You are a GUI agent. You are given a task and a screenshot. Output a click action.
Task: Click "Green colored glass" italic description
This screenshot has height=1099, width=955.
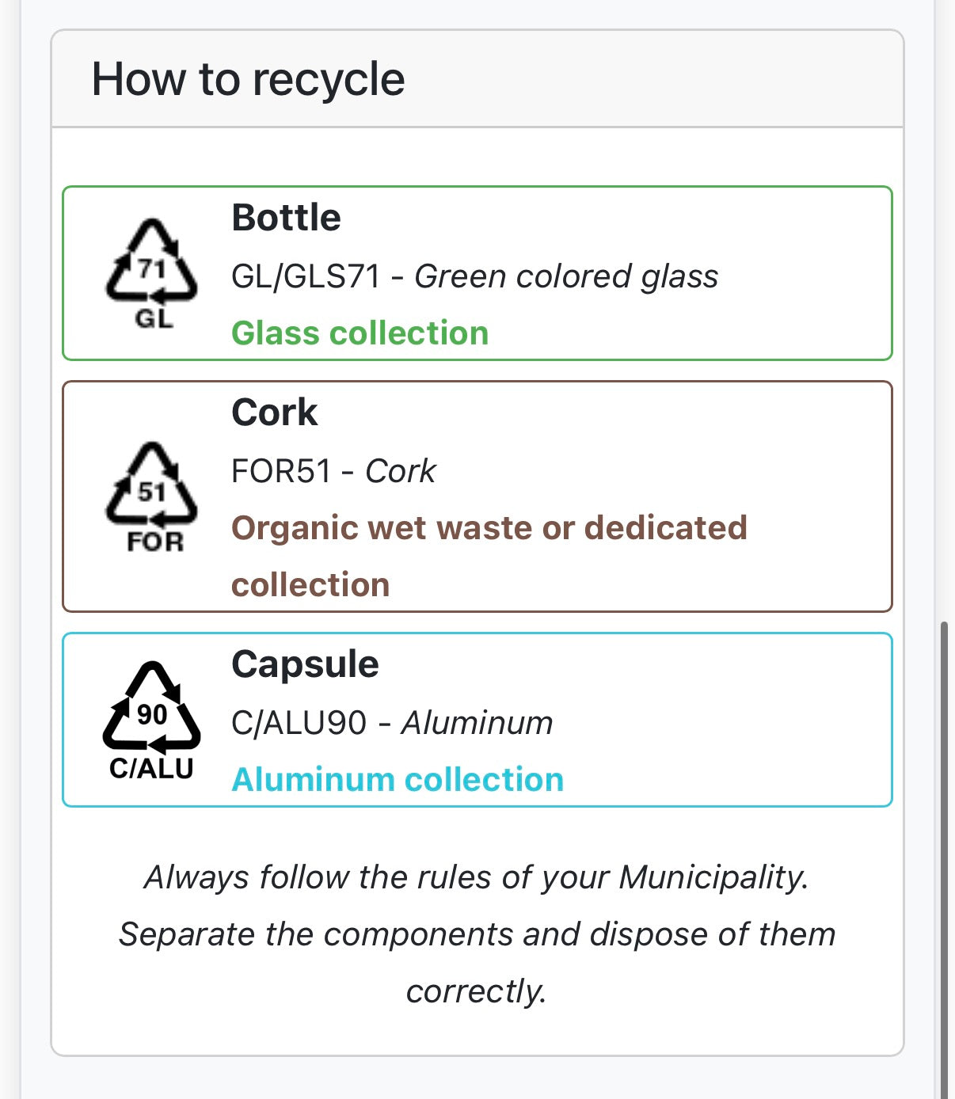click(x=566, y=277)
